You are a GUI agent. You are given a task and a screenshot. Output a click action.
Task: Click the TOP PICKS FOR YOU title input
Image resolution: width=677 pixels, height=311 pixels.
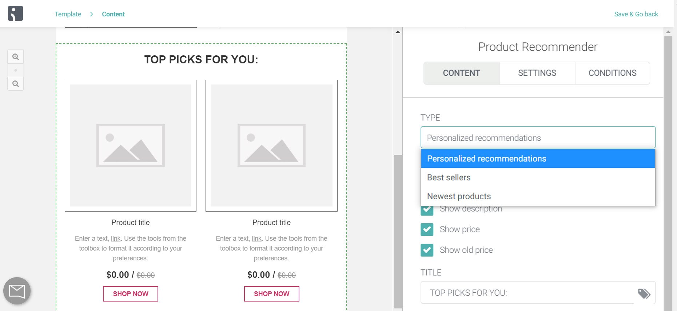point(527,293)
